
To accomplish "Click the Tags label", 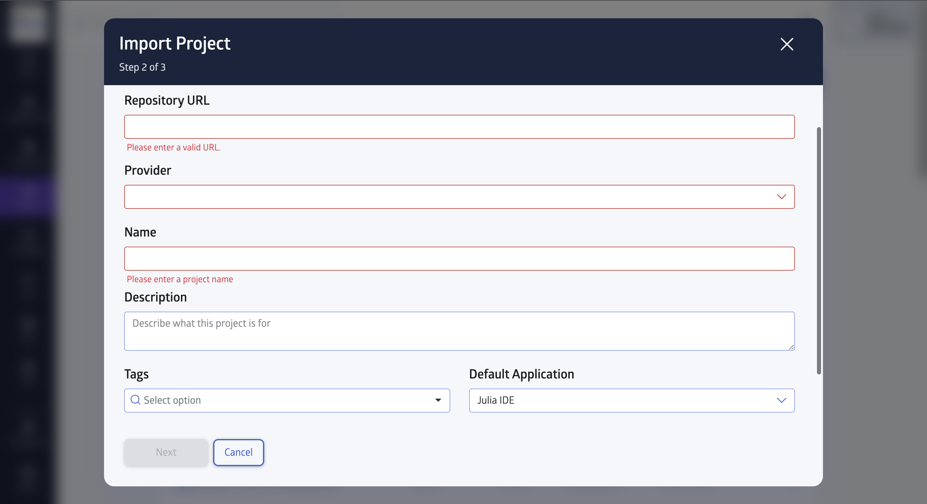I will coord(137,374).
